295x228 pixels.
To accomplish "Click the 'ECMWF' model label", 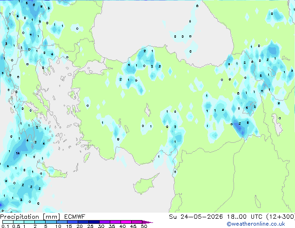I will click(75, 217).
